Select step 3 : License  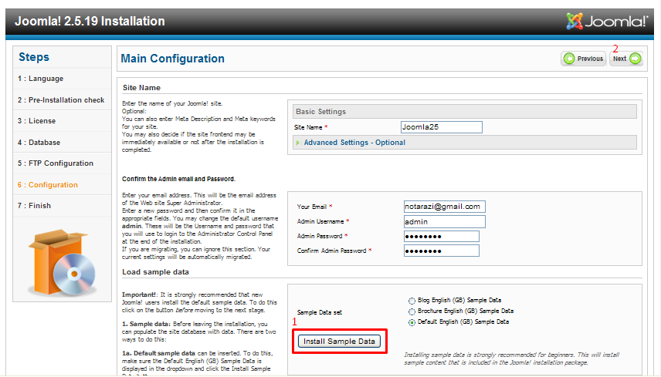point(36,121)
